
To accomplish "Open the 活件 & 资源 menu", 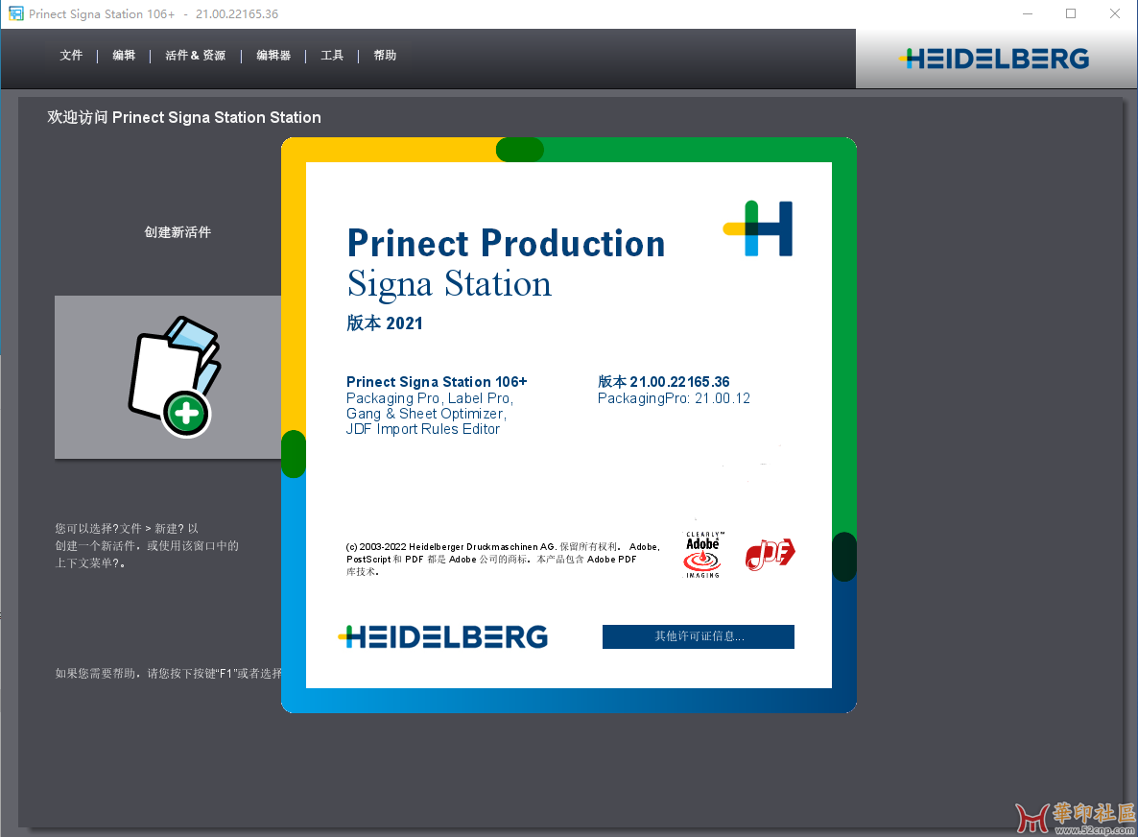I will tap(195, 55).
